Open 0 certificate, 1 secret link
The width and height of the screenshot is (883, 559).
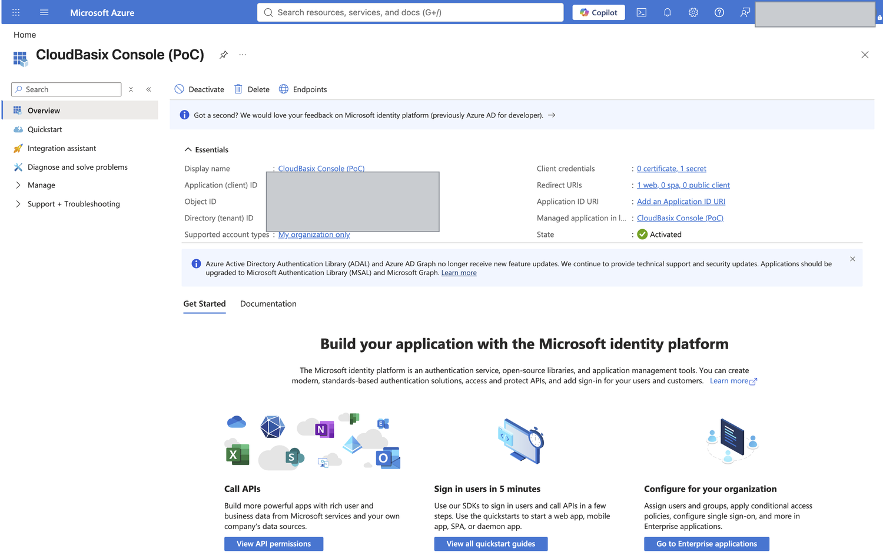[672, 169]
